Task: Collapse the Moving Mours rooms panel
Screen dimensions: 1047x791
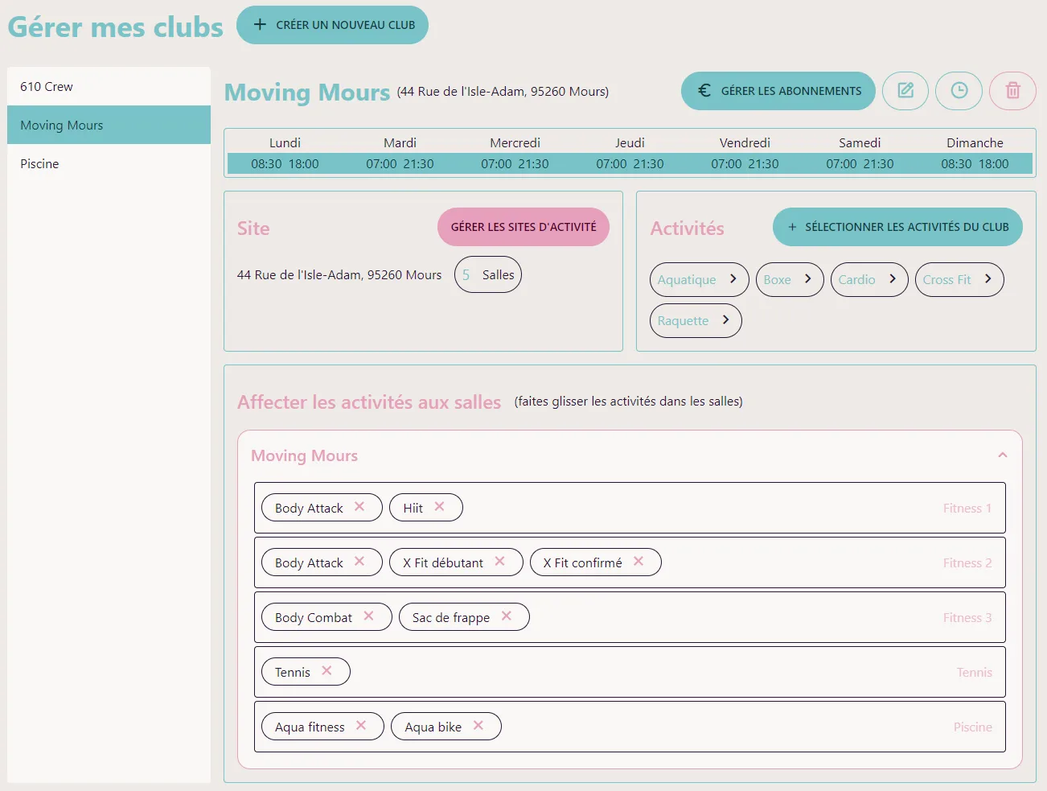Action: point(1003,455)
